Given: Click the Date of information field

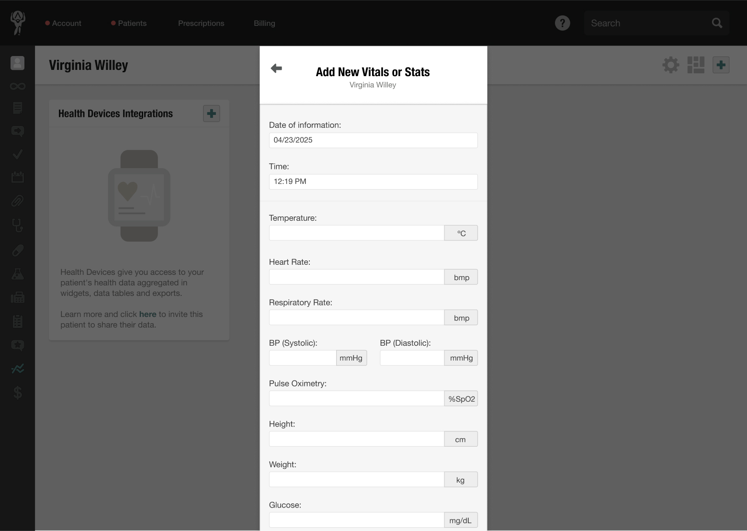Looking at the screenshot, I should (373, 140).
